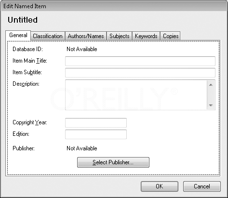
Task: Select the Copyright Year field
Action: [96, 123]
